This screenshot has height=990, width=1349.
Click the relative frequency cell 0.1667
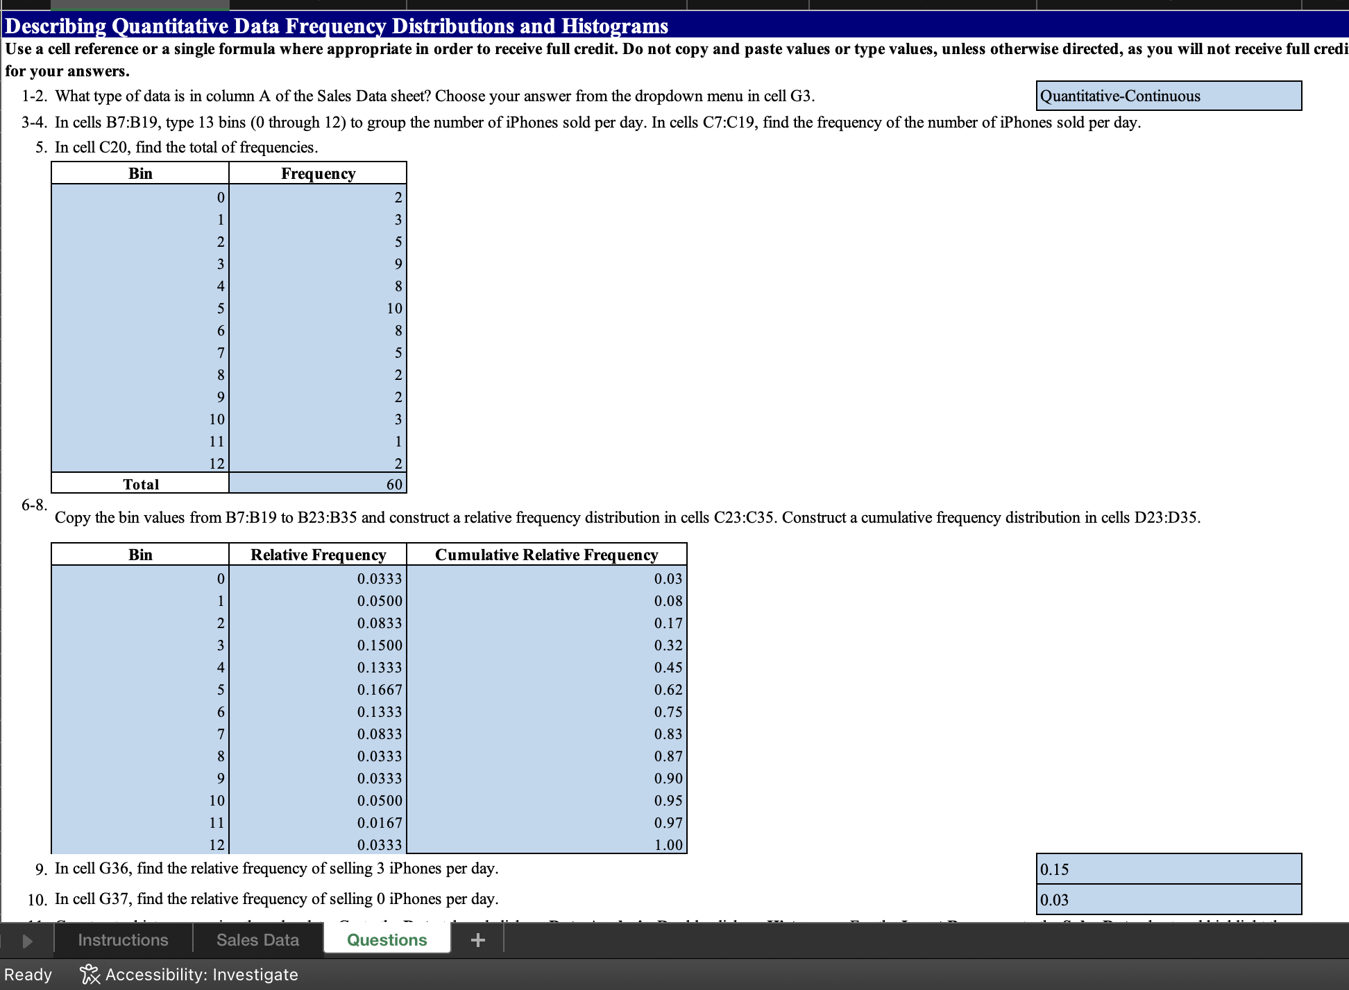click(x=318, y=690)
